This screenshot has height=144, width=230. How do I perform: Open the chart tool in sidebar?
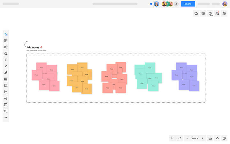[6, 92]
